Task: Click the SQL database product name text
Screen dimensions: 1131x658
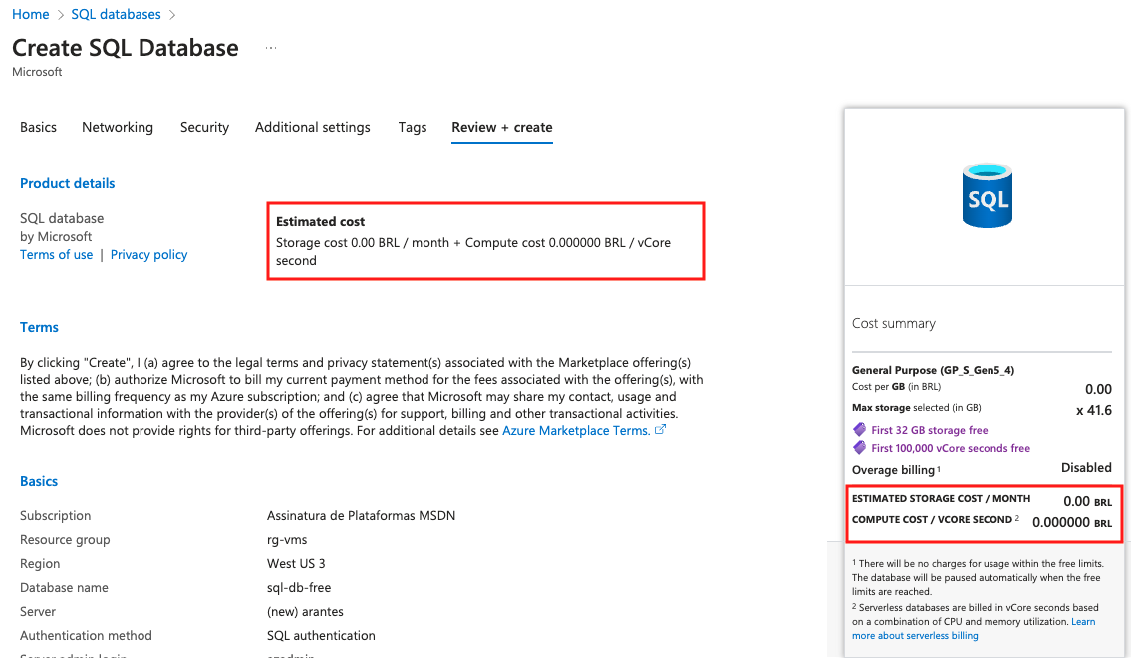Action: (x=62, y=218)
